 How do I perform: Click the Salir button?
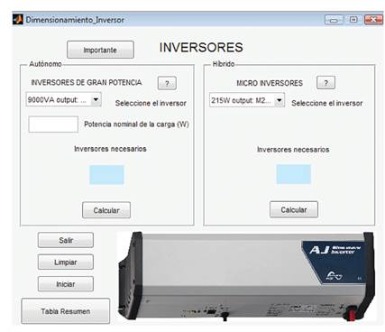click(66, 240)
